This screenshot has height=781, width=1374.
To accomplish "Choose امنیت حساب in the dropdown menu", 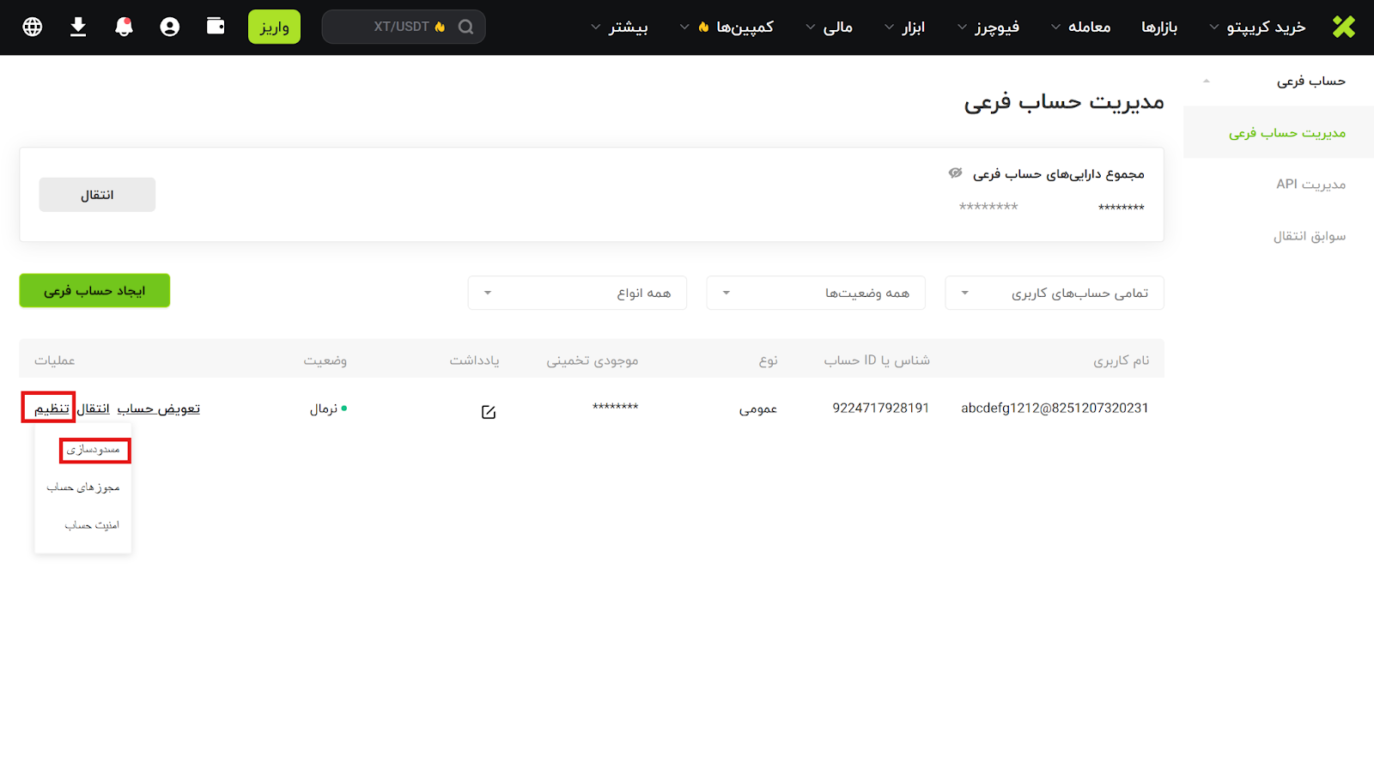I will click(x=92, y=525).
